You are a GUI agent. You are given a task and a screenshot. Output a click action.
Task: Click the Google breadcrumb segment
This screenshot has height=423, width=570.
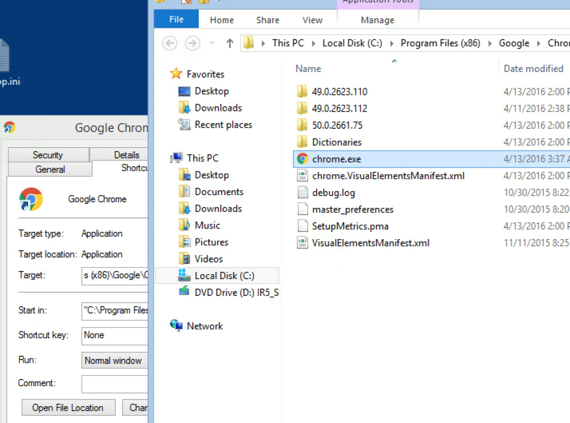tap(514, 43)
